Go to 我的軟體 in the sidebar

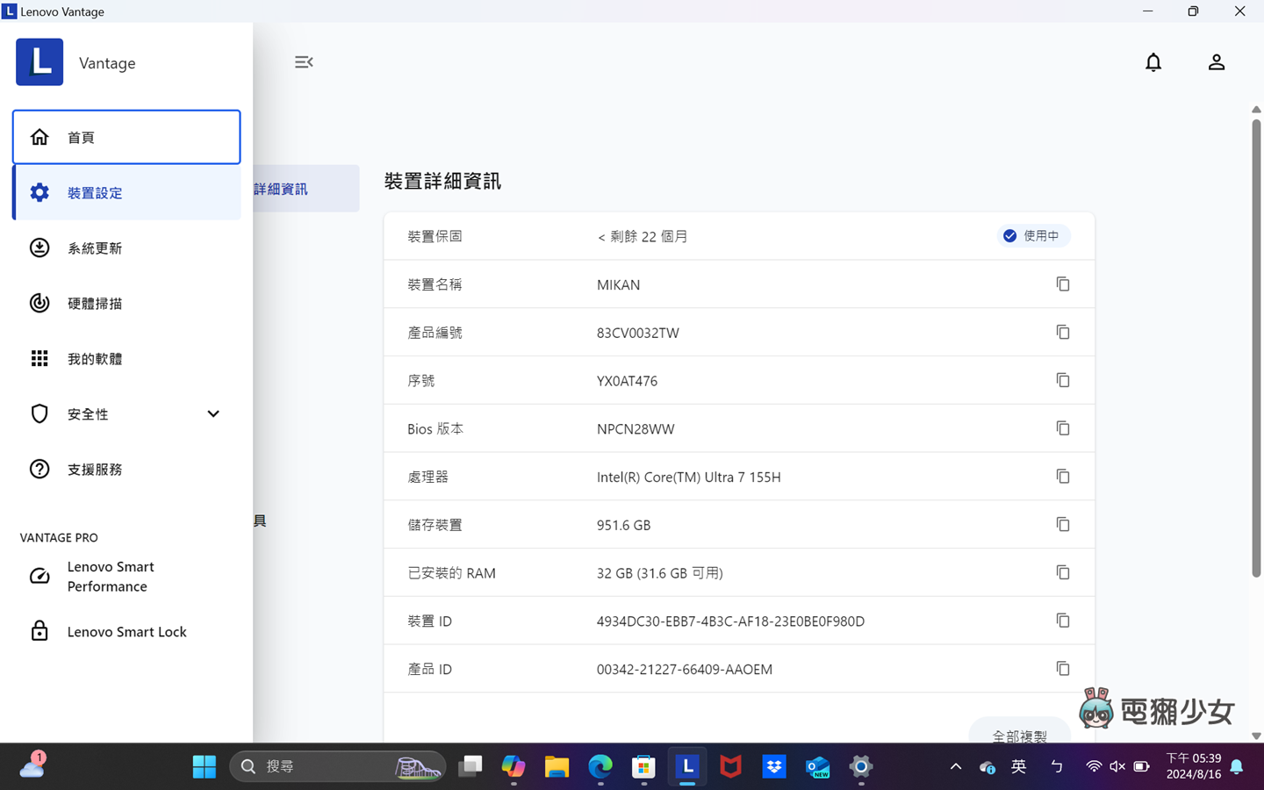coord(126,358)
